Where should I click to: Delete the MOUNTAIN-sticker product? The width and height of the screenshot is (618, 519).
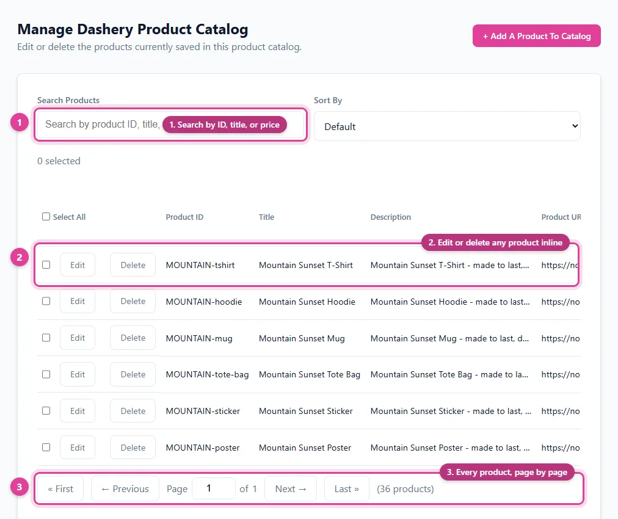(133, 411)
